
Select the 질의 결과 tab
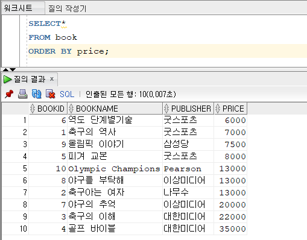(x=30, y=79)
